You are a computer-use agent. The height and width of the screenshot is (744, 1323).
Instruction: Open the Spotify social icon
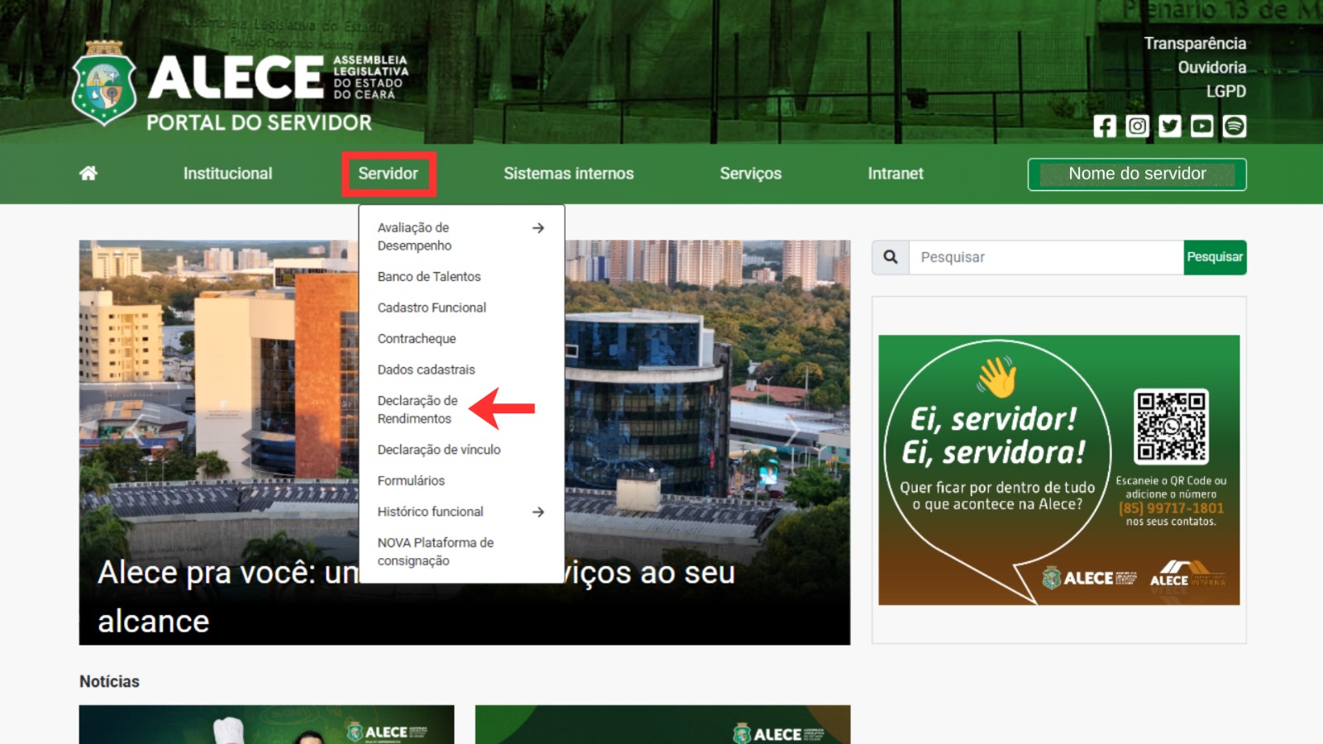pyautogui.click(x=1234, y=126)
